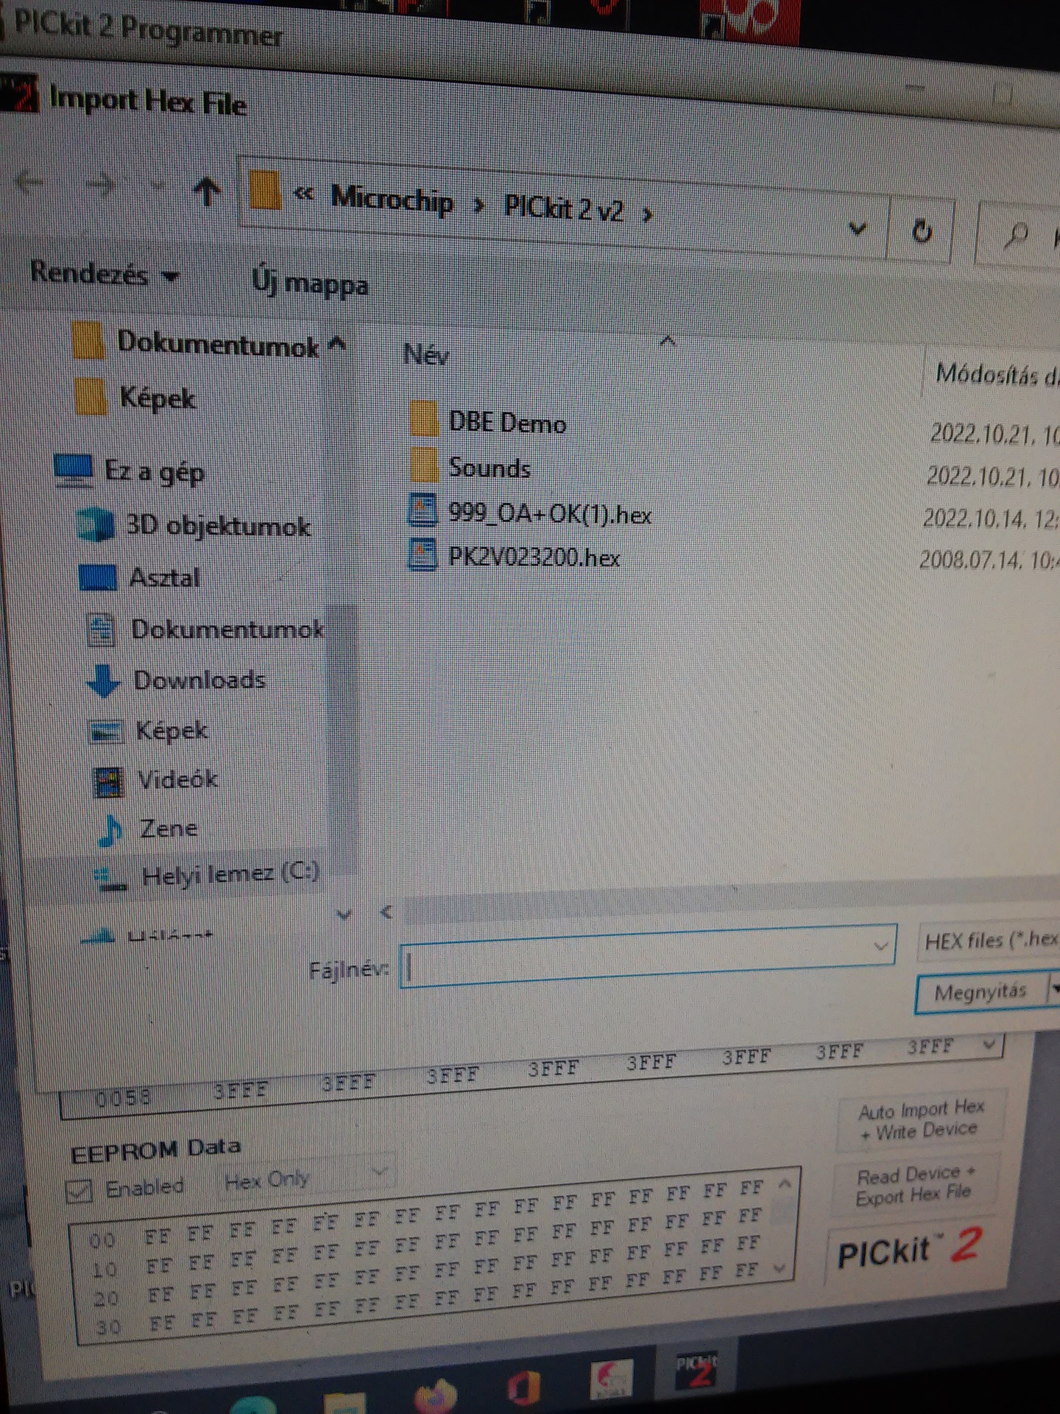This screenshot has width=1060, height=1414.
Task: Select the top Képek quick access folder
Action: click(158, 398)
